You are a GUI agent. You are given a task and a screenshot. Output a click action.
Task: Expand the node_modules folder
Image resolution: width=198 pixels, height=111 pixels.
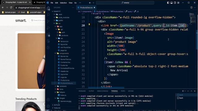(64, 17)
